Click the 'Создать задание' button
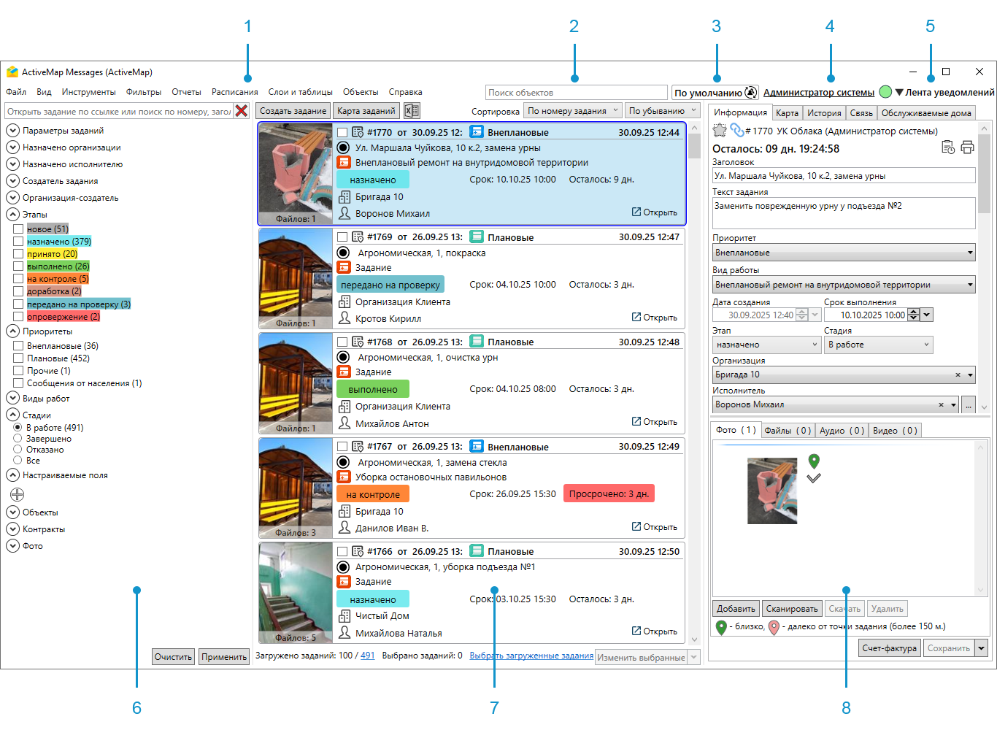 [x=293, y=111]
